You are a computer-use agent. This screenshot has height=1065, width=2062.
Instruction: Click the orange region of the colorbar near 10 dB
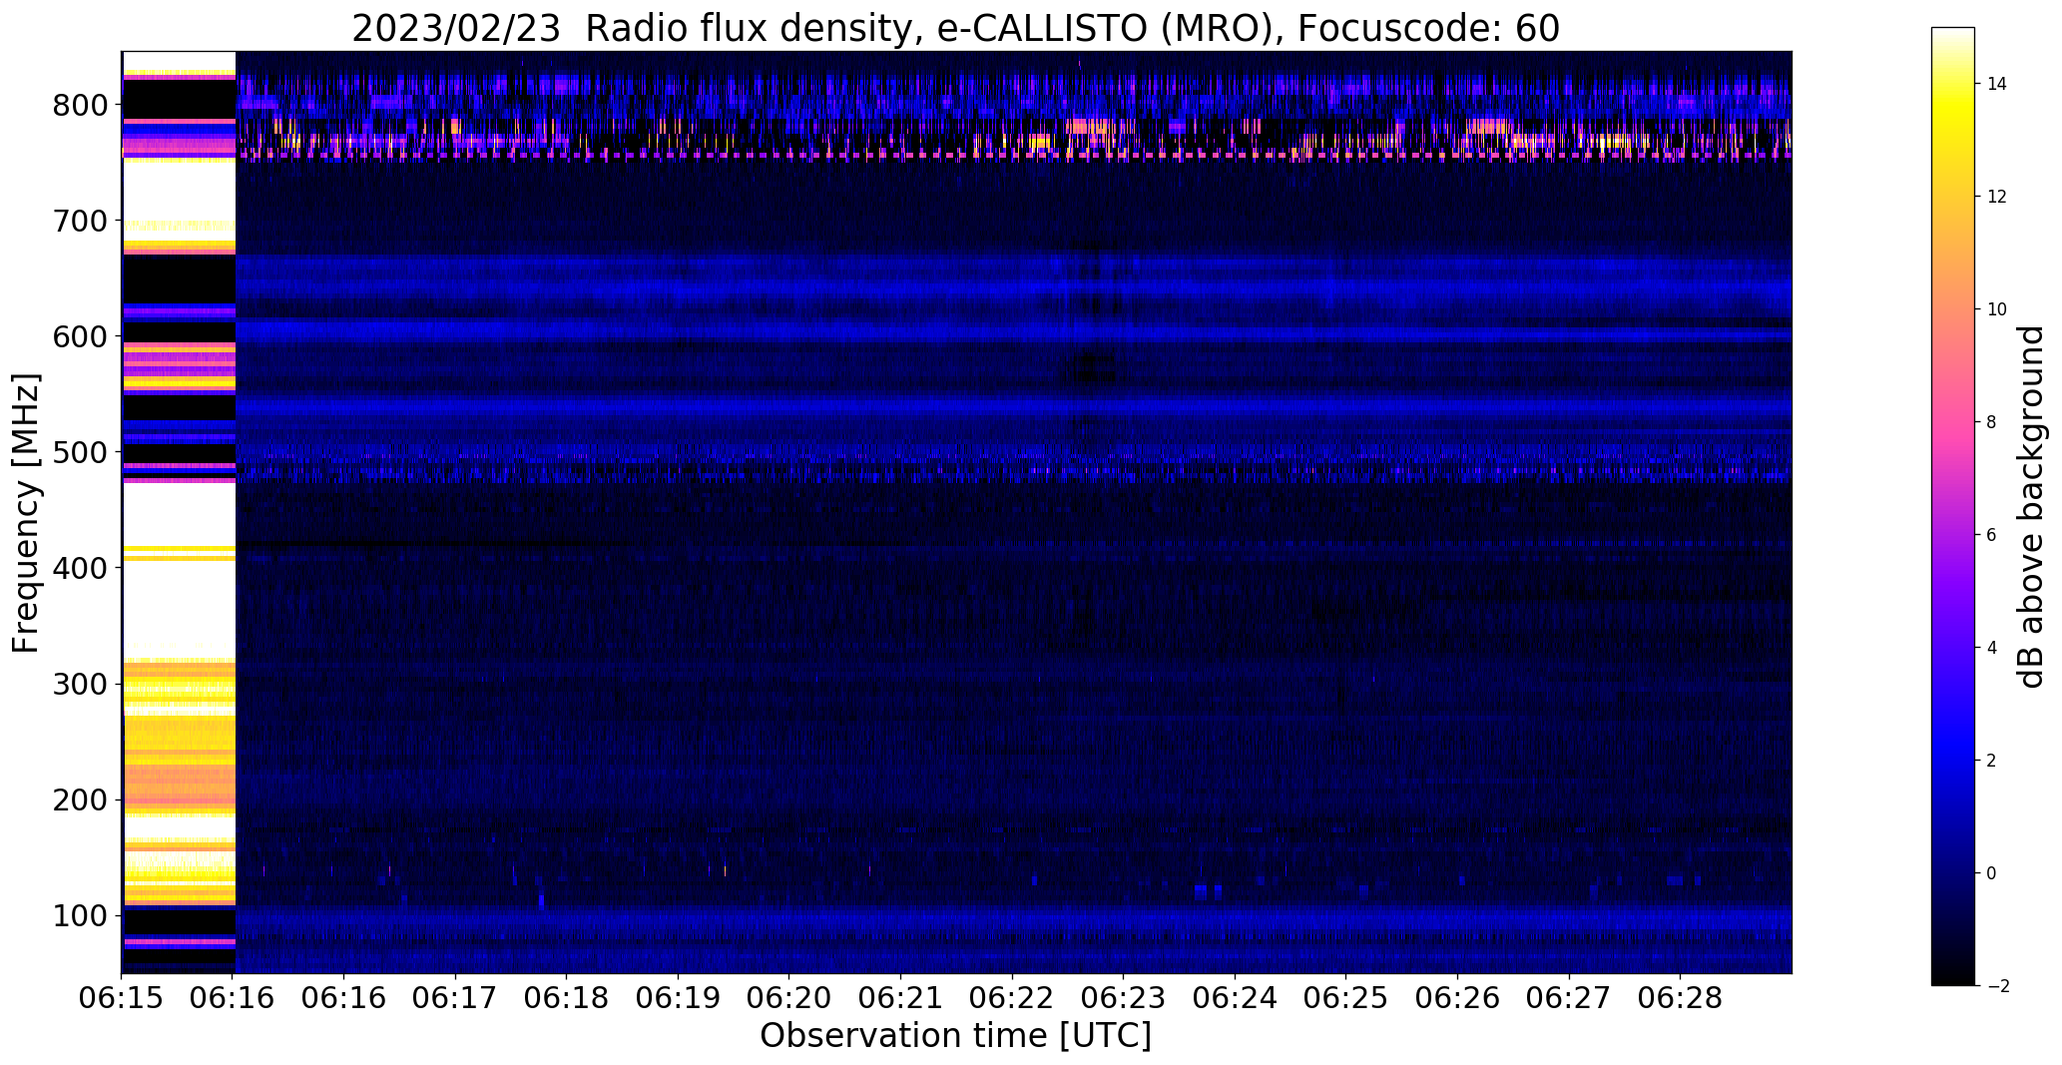tap(1953, 309)
